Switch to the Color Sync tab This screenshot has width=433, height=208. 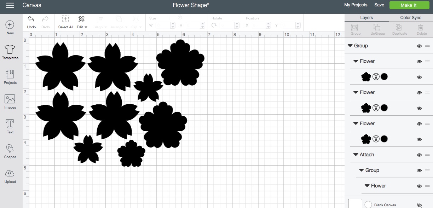[x=411, y=18]
